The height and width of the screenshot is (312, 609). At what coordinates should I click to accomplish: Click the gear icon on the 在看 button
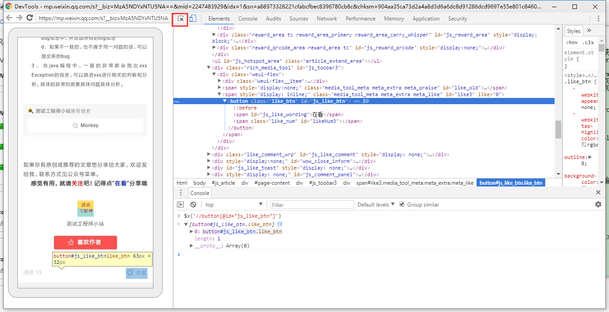pos(130,273)
